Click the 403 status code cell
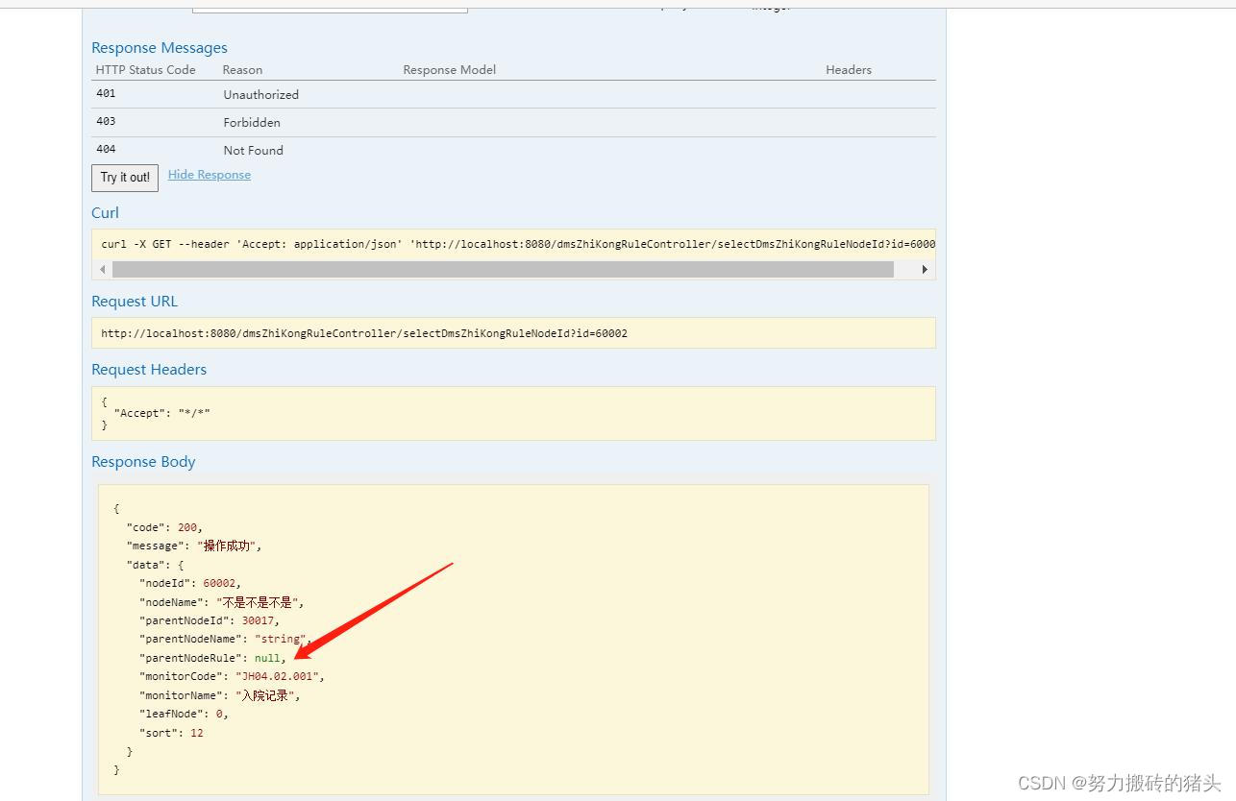 coord(106,121)
